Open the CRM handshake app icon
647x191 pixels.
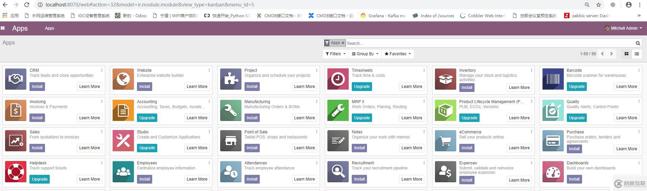pyautogui.click(x=16, y=79)
